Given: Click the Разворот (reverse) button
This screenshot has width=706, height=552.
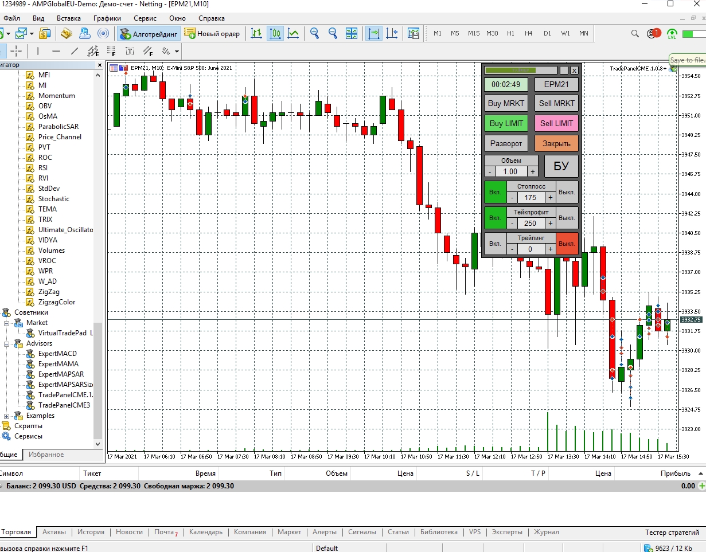Looking at the screenshot, I should pos(506,143).
